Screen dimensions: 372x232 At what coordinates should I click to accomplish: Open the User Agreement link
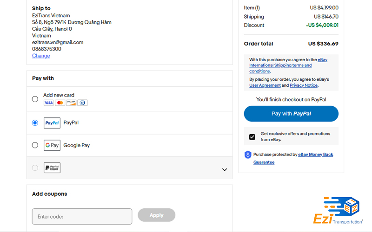pyautogui.click(x=265, y=85)
